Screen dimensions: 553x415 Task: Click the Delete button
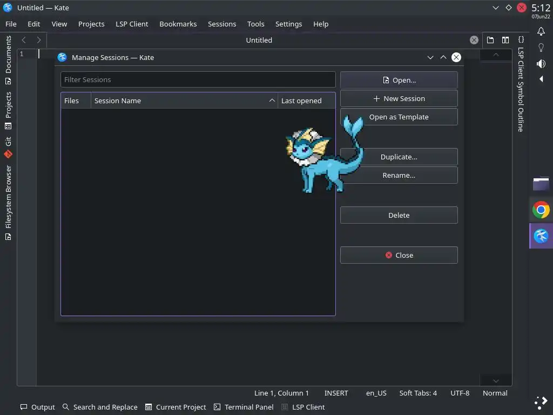(399, 215)
